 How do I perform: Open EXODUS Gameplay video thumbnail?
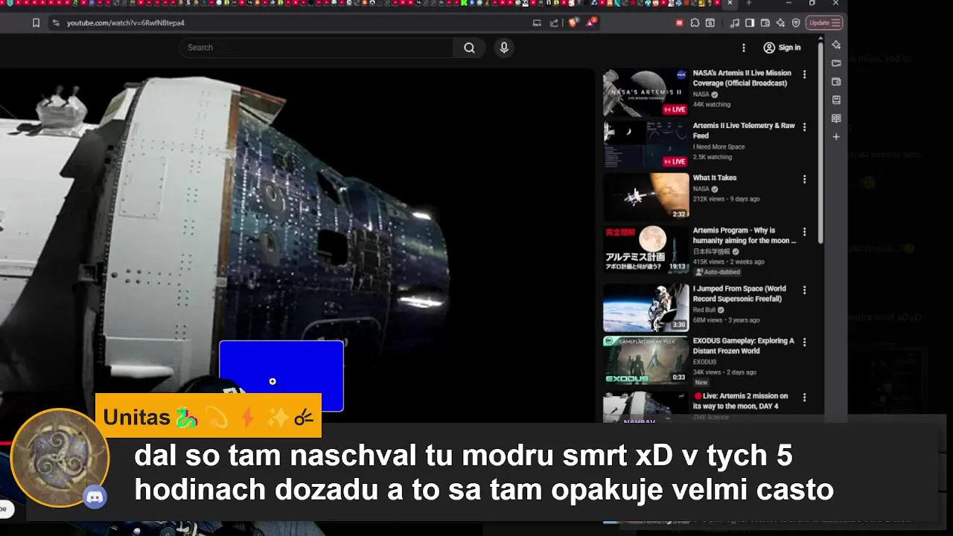(646, 360)
